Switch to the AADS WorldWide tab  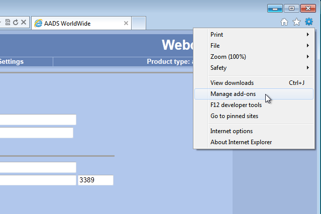tap(75, 23)
